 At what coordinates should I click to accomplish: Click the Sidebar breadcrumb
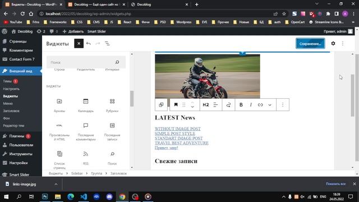(x=77, y=173)
